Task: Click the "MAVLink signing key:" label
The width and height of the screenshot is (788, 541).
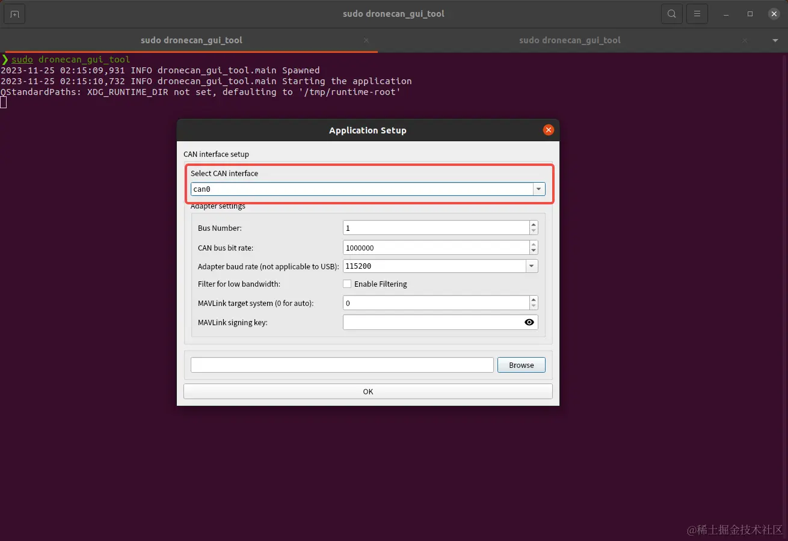Action: click(x=233, y=323)
